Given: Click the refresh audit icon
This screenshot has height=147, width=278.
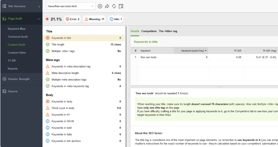Looking at the screenshot, I should click(x=114, y=6).
